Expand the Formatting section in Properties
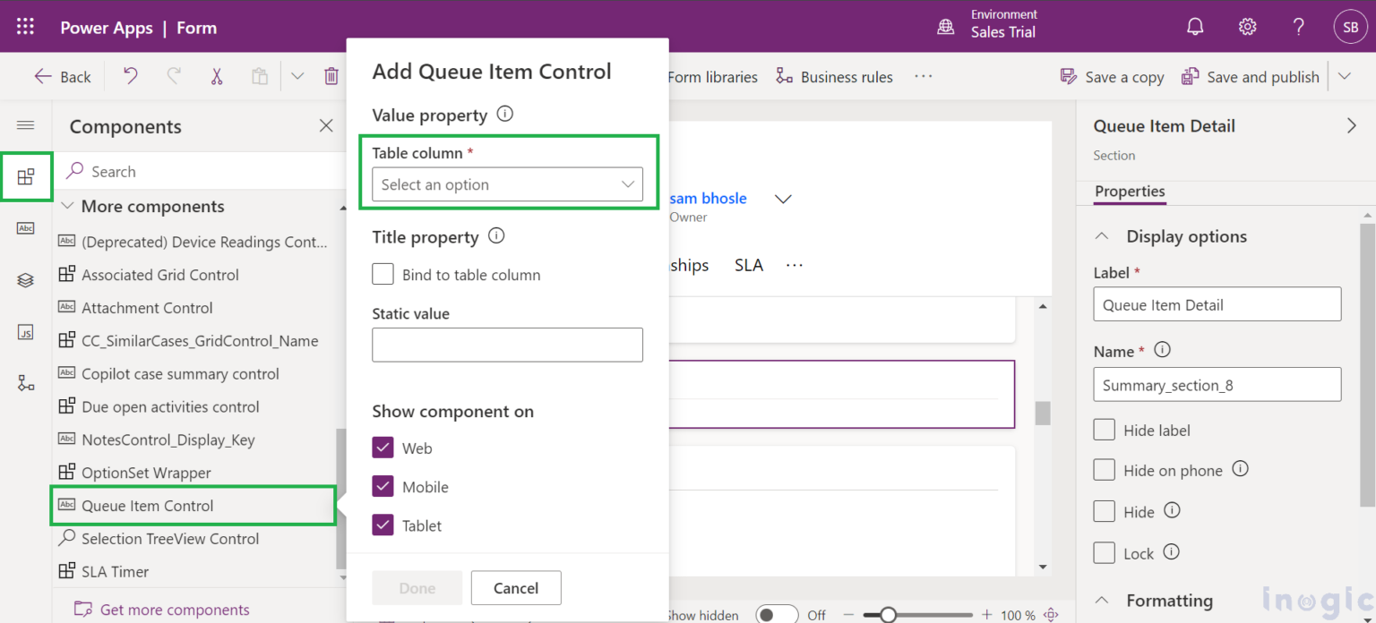This screenshot has height=623, width=1376. coord(1102,600)
